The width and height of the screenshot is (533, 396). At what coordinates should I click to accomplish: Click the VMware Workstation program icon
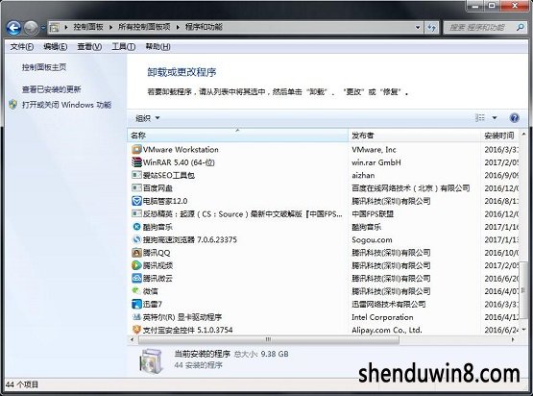coord(136,149)
